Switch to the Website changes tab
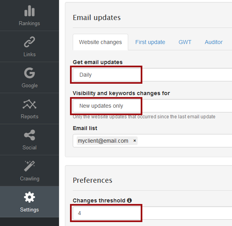 click(100, 42)
